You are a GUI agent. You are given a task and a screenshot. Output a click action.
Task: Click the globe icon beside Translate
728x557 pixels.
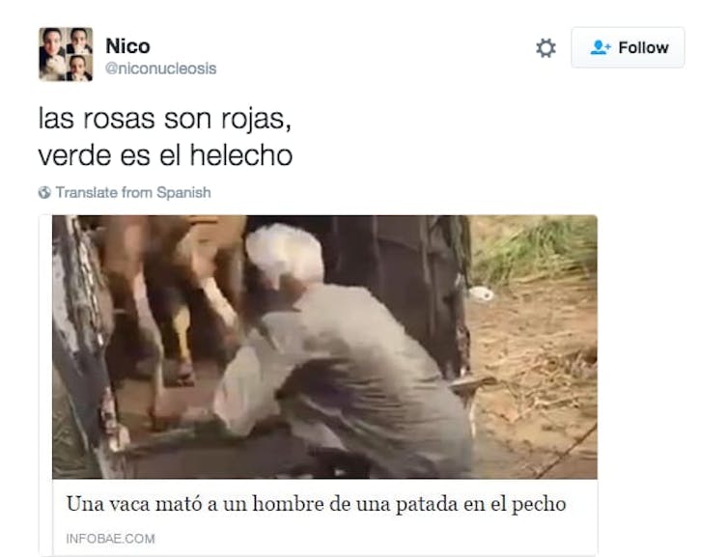click(44, 192)
